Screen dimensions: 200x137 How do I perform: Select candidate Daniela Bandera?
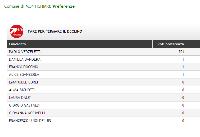(x=25, y=59)
